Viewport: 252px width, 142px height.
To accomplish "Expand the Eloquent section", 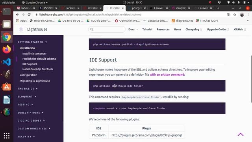I will (27, 97).
